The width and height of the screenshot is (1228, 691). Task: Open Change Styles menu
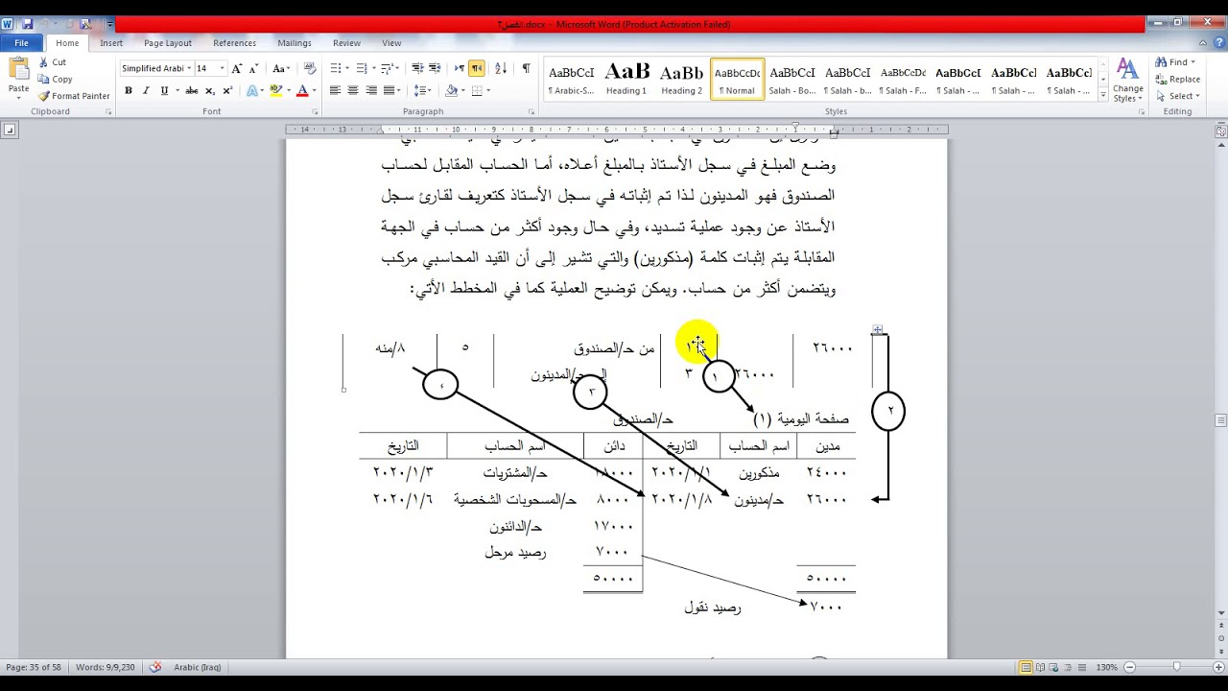tap(1128, 80)
